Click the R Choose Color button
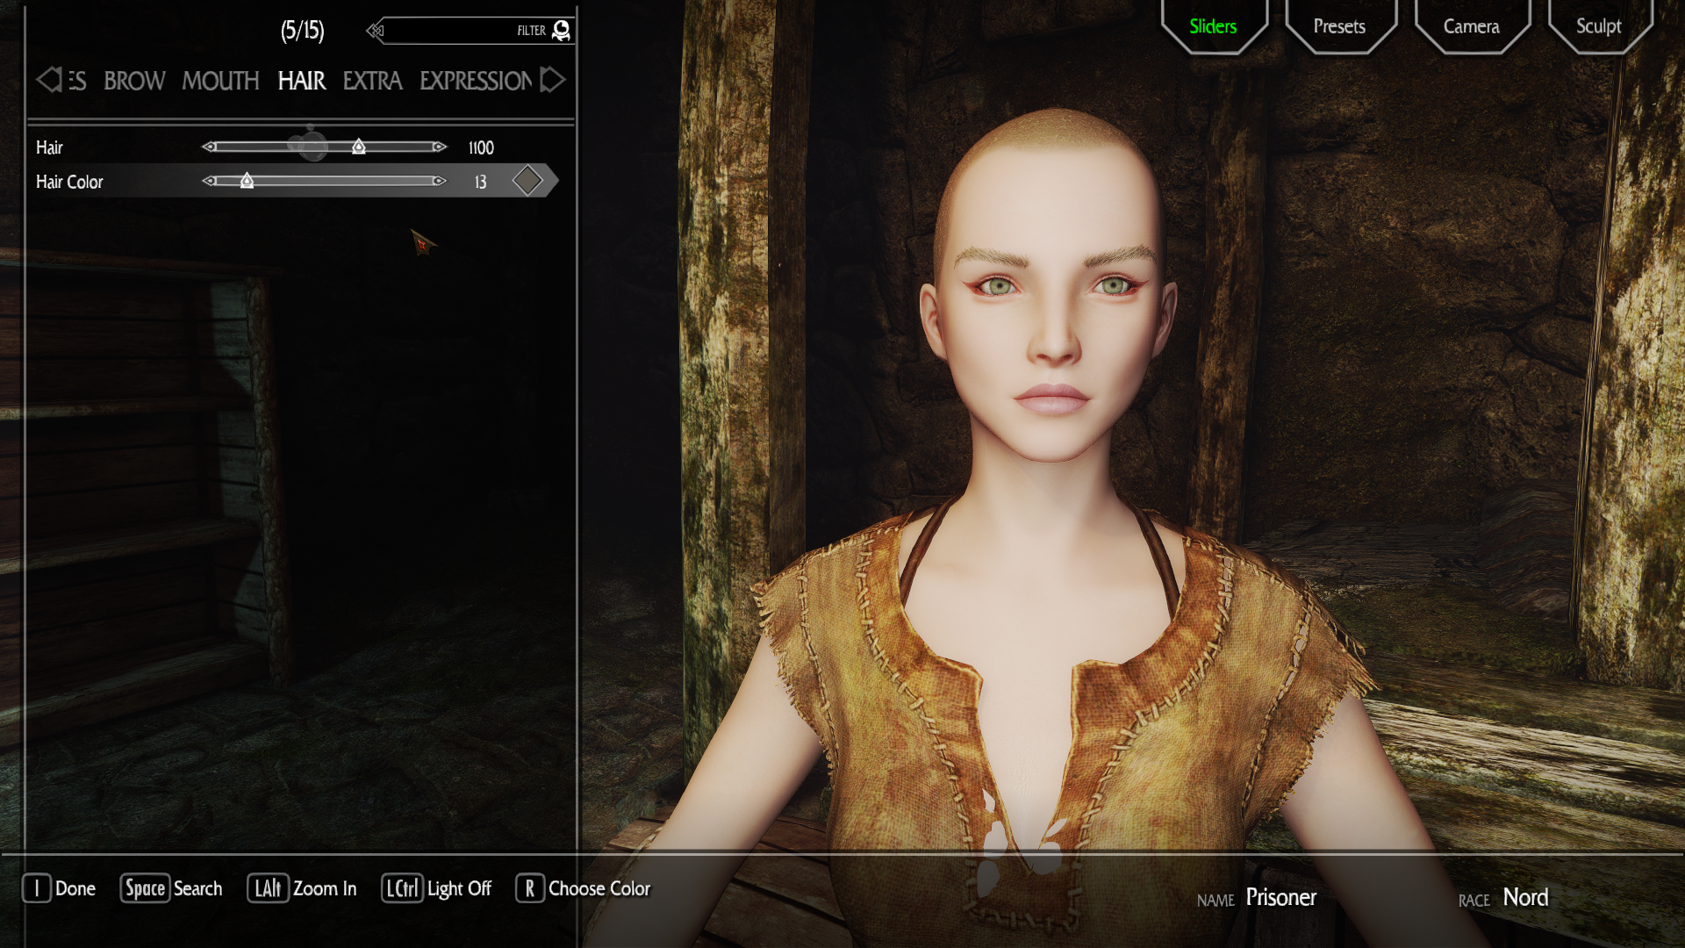 point(583,888)
